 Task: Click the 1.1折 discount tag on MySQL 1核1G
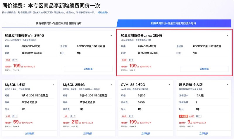[x=8, y=116]
